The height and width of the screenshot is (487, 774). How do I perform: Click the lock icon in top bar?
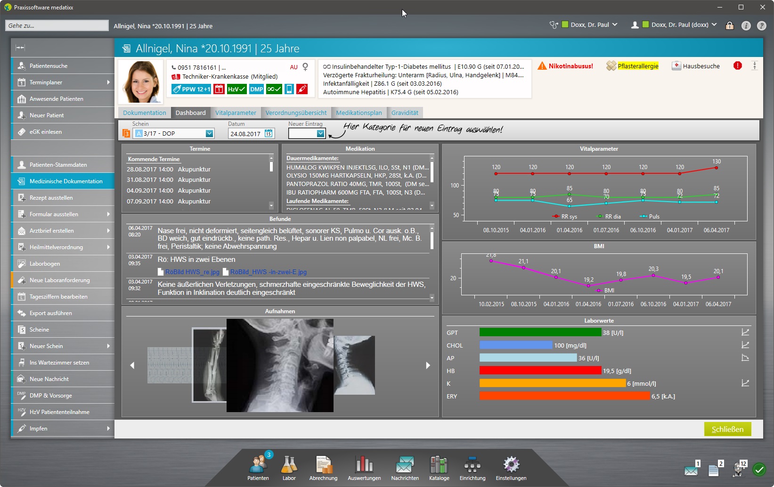click(x=729, y=25)
